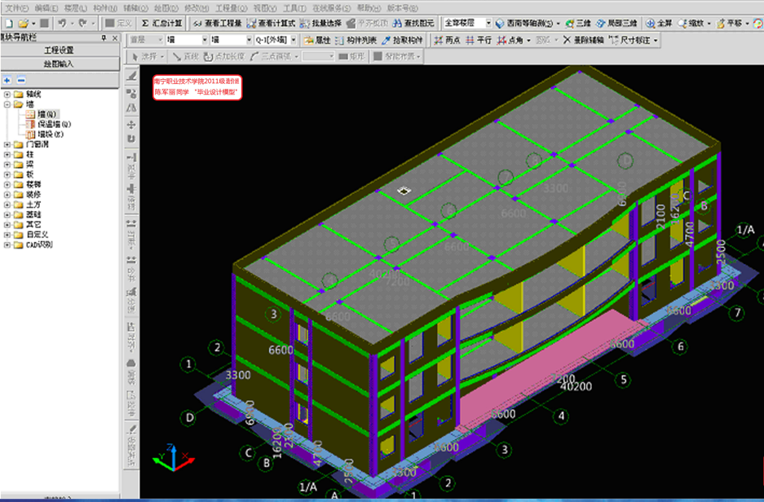Click the 汇总计算 summary calculation button
764x502 pixels.
pos(161,23)
